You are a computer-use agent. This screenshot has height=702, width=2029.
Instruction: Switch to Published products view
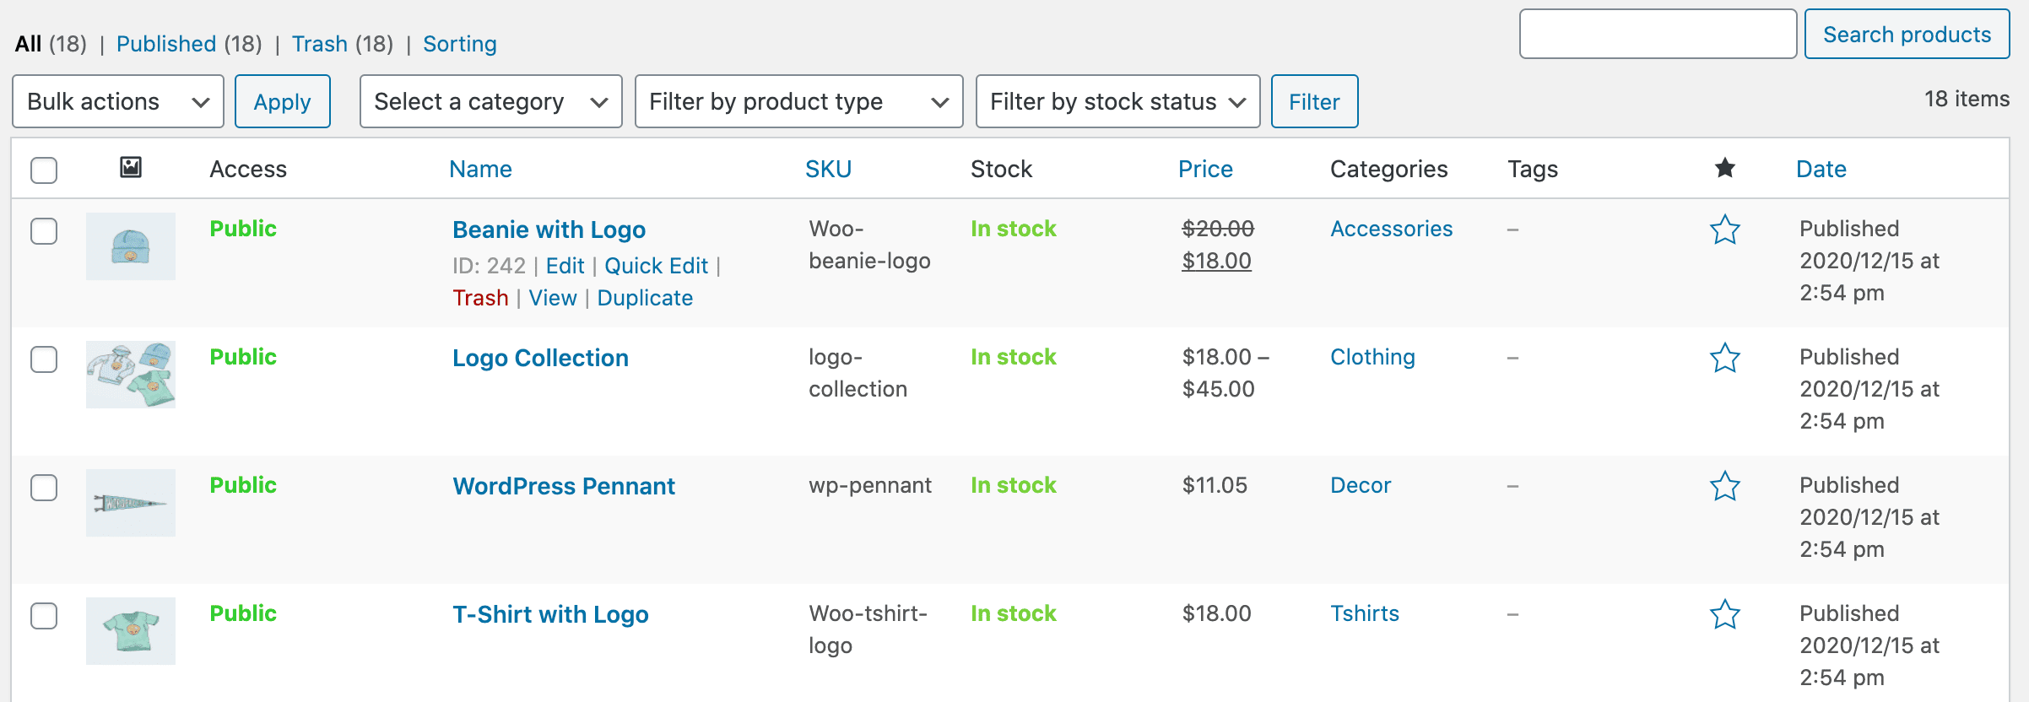coord(166,44)
